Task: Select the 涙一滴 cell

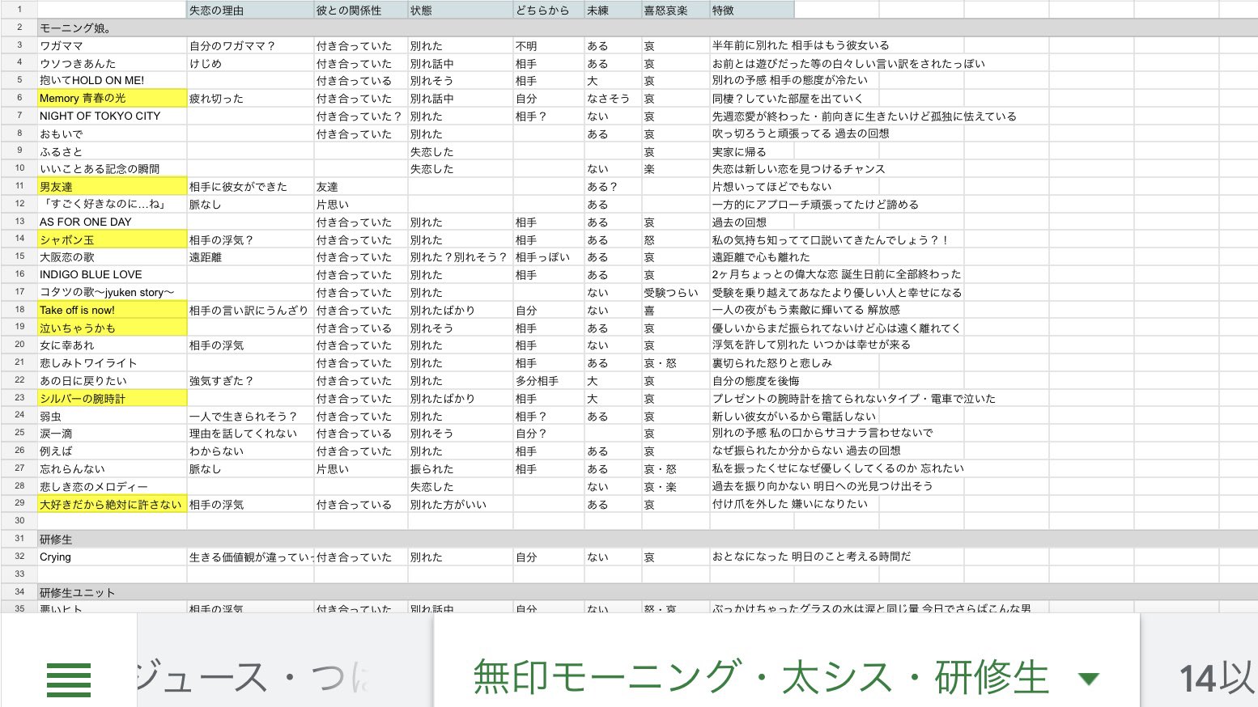Action: coord(112,434)
